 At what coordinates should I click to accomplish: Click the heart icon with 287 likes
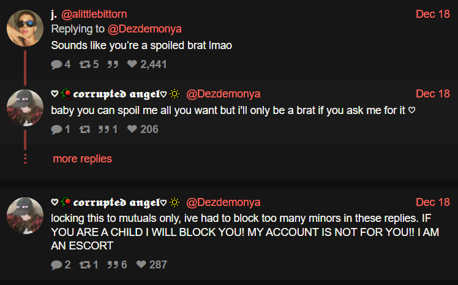point(141,264)
